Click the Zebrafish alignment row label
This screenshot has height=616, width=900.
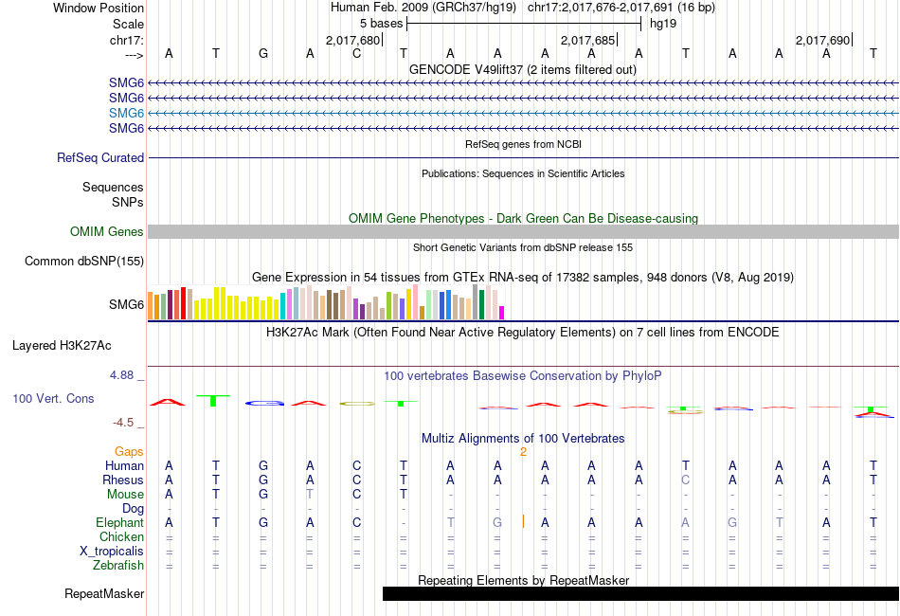[x=118, y=566]
